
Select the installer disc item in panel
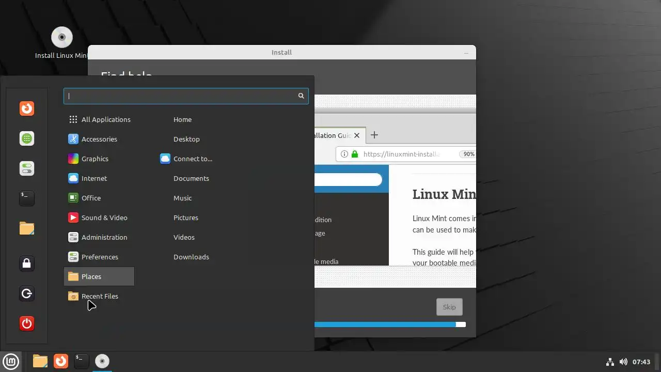(102, 361)
